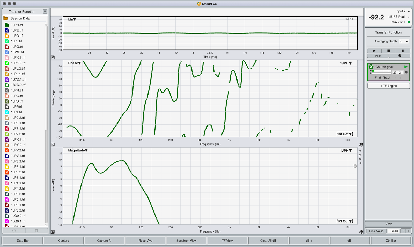Open the Averaging Depth dropdown
The width and height of the screenshot is (414, 247).
point(404,41)
